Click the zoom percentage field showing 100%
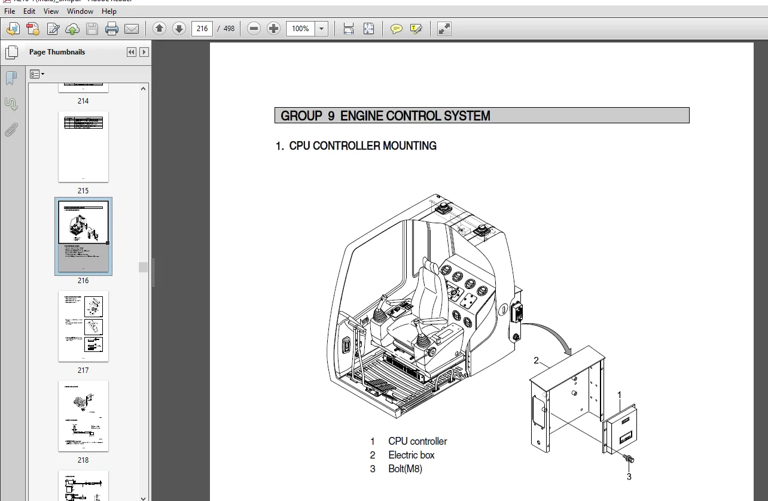This screenshot has height=501, width=768. pos(301,28)
